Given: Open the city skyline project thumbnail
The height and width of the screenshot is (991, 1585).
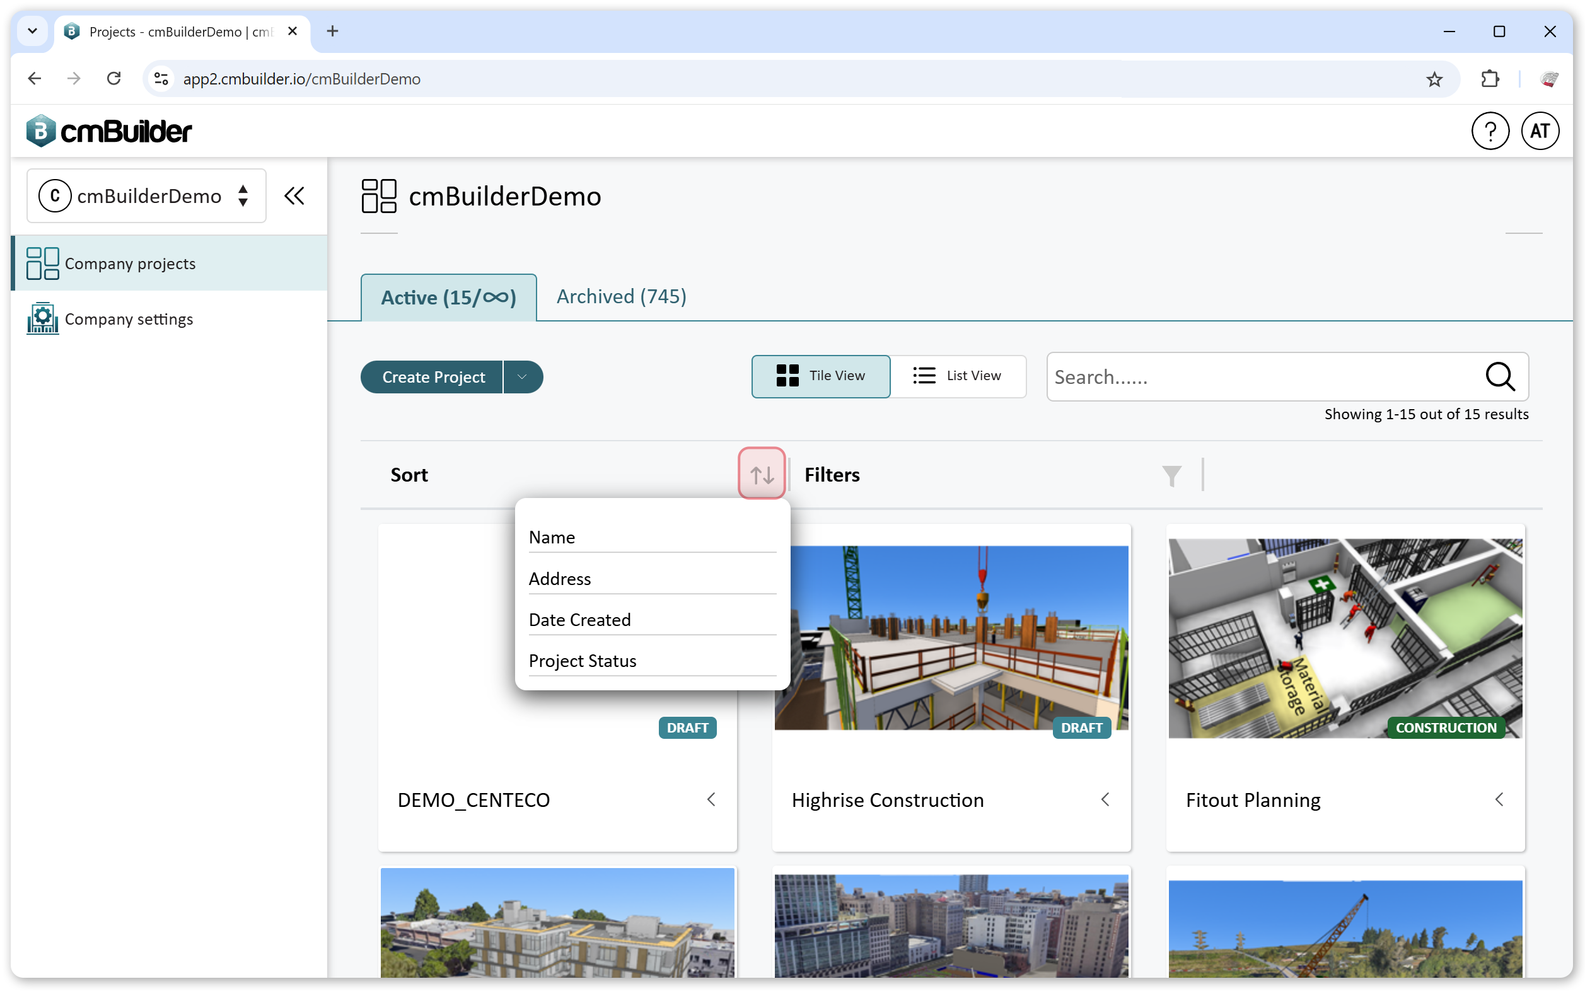Looking at the screenshot, I should click(x=952, y=925).
